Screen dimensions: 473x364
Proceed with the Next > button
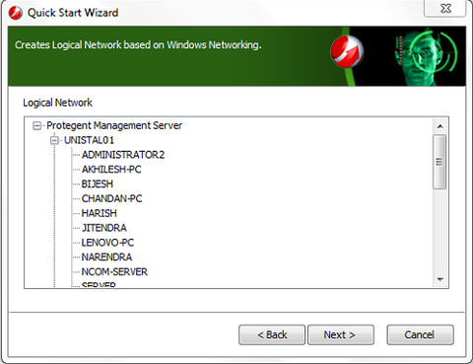click(341, 334)
